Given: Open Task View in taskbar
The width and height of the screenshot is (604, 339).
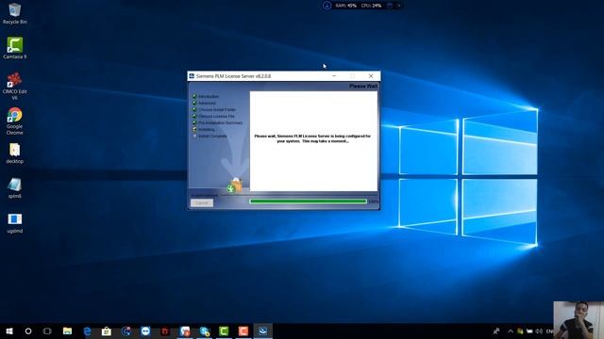Looking at the screenshot, I should pos(47,331).
